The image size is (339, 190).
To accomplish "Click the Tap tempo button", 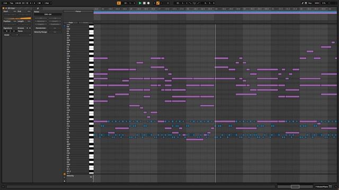I will pyautogui.click(x=12, y=3).
